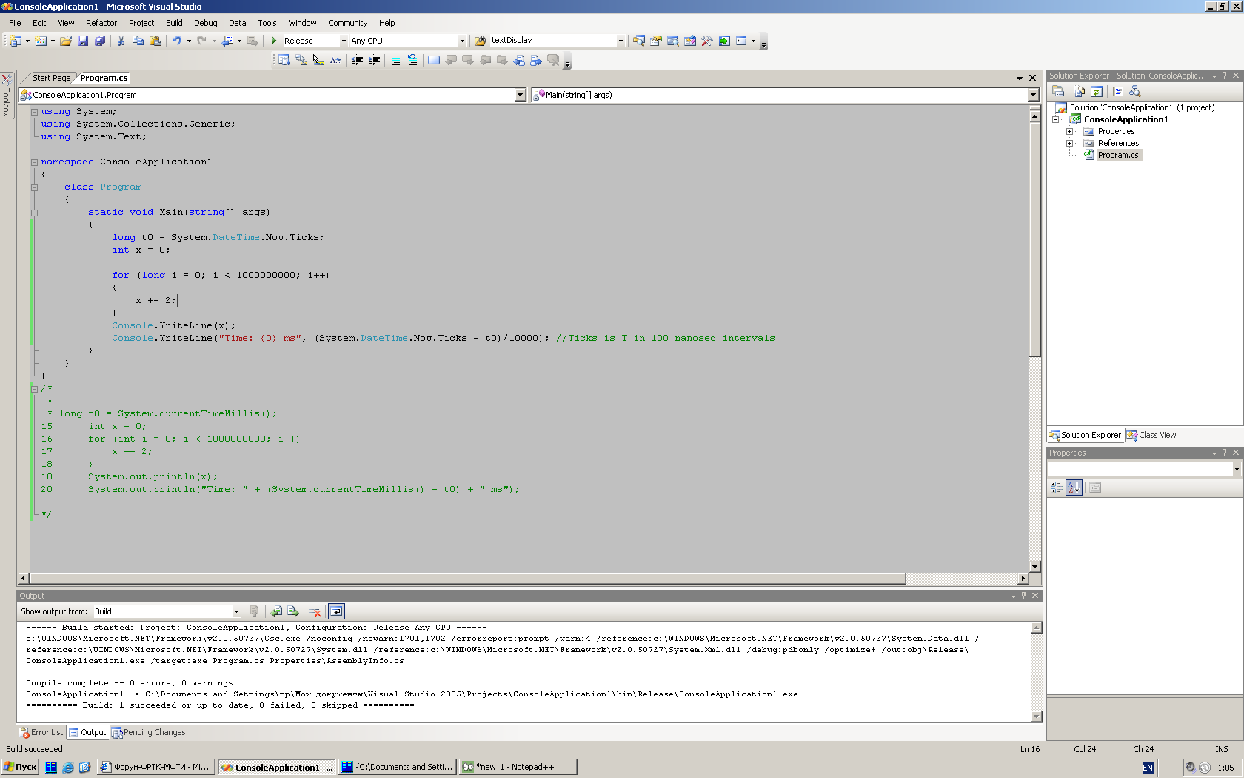Collapse the class Program outlining block
Screen dimensions: 1244x778
(x=34, y=187)
